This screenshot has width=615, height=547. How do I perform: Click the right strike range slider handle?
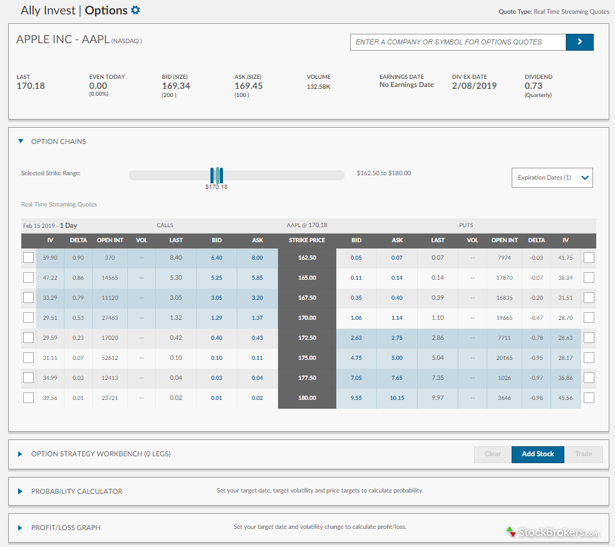pos(221,175)
